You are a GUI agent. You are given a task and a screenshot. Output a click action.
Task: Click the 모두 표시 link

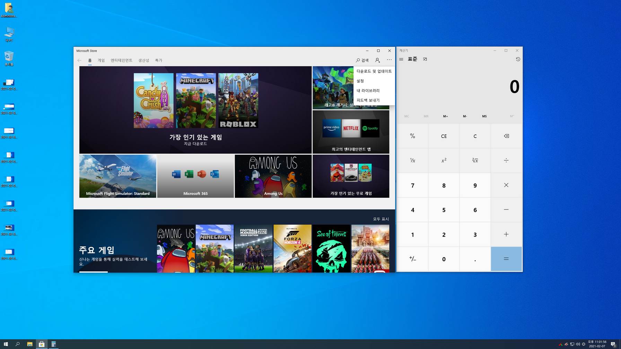coord(381,219)
